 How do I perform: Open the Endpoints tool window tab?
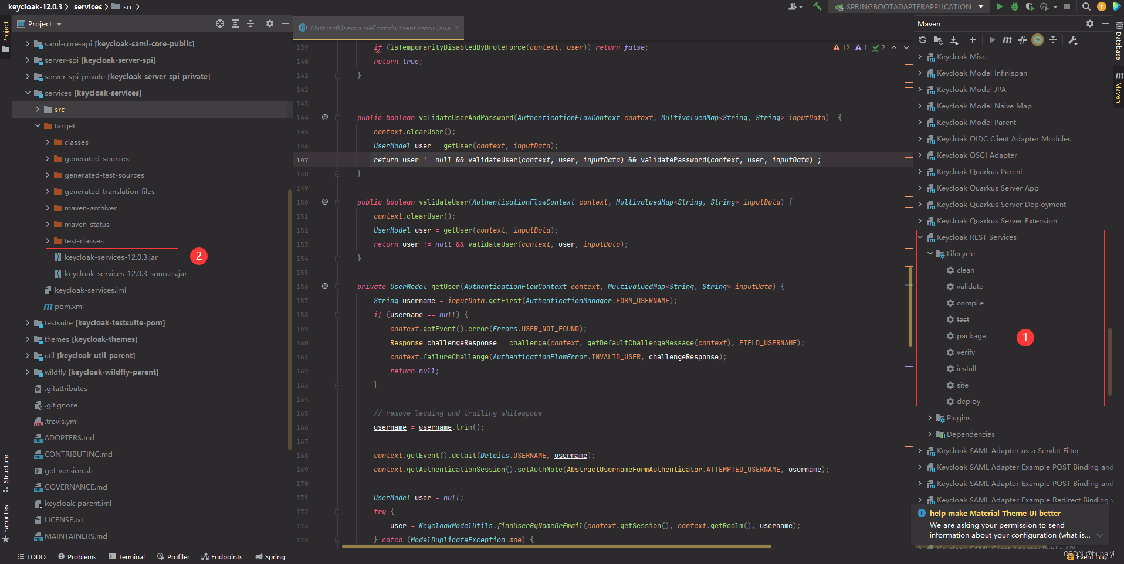(x=222, y=556)
